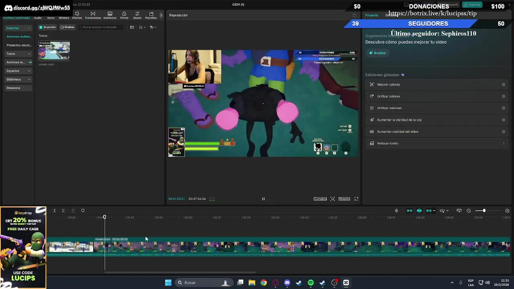Enable Aumentar la claridad de la voz

pos(504,120)
